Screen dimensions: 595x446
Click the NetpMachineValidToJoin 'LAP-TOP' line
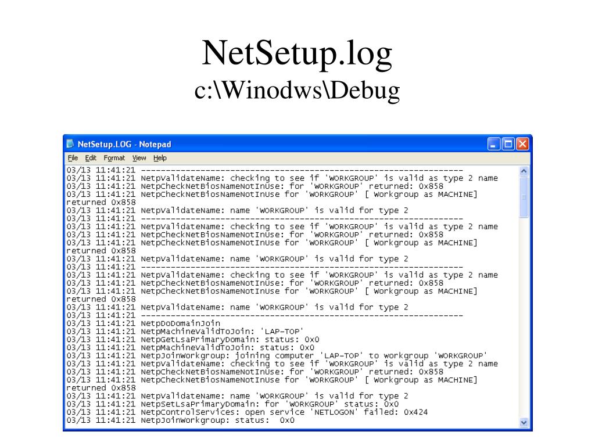click(x=185, y=332)
